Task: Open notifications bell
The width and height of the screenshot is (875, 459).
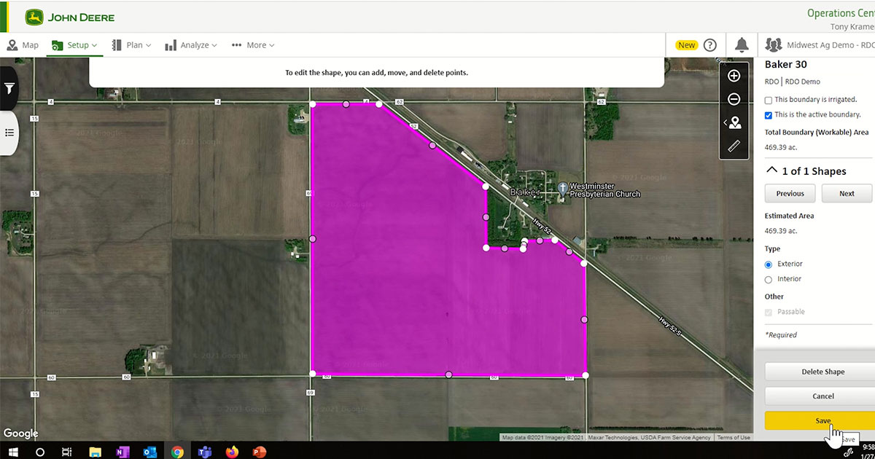Action: tap(742, 44)
